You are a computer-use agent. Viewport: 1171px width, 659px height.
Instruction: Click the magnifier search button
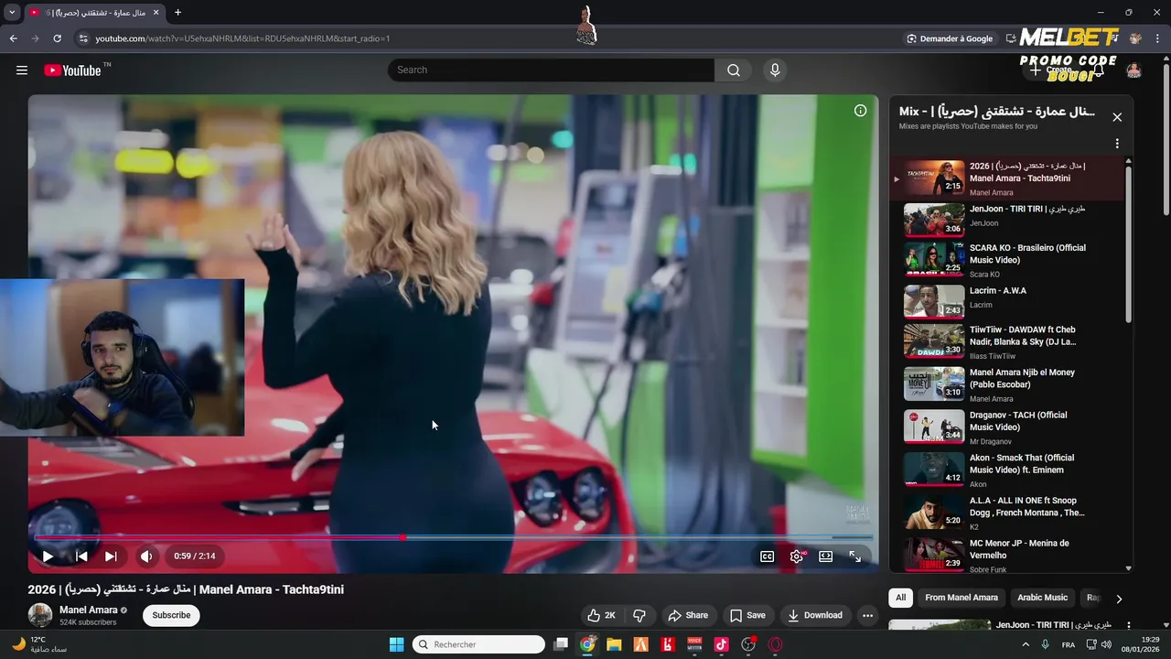click(x=734, y=70)
